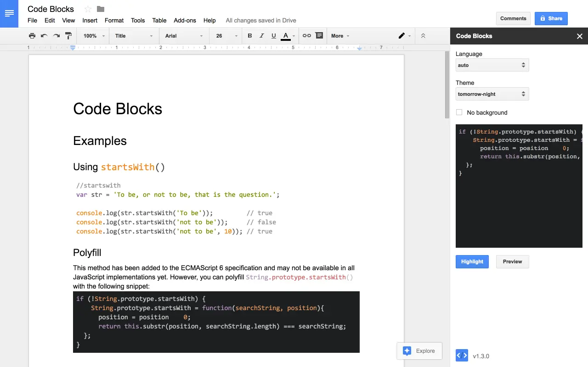The height and width of the screenshot is (367, 588).
Task: Click the Undo icon
Action: click(44, 36)
